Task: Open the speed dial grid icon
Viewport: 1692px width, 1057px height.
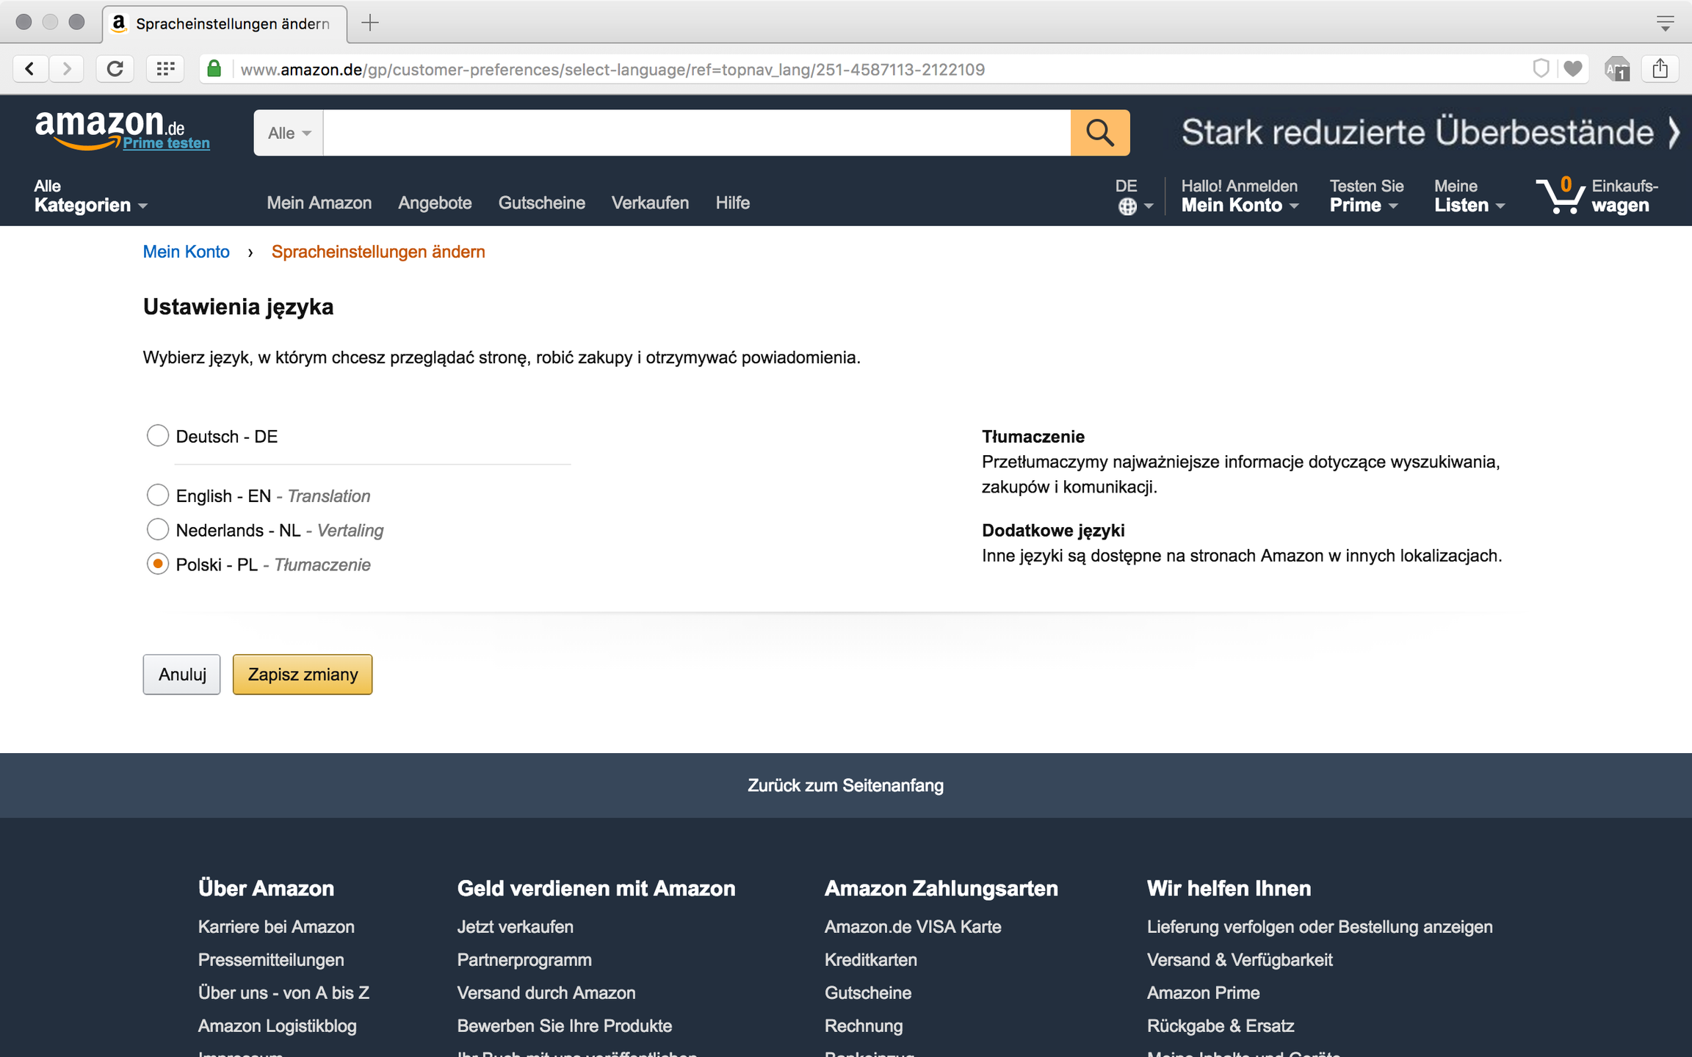Action: tap(166, 69)
